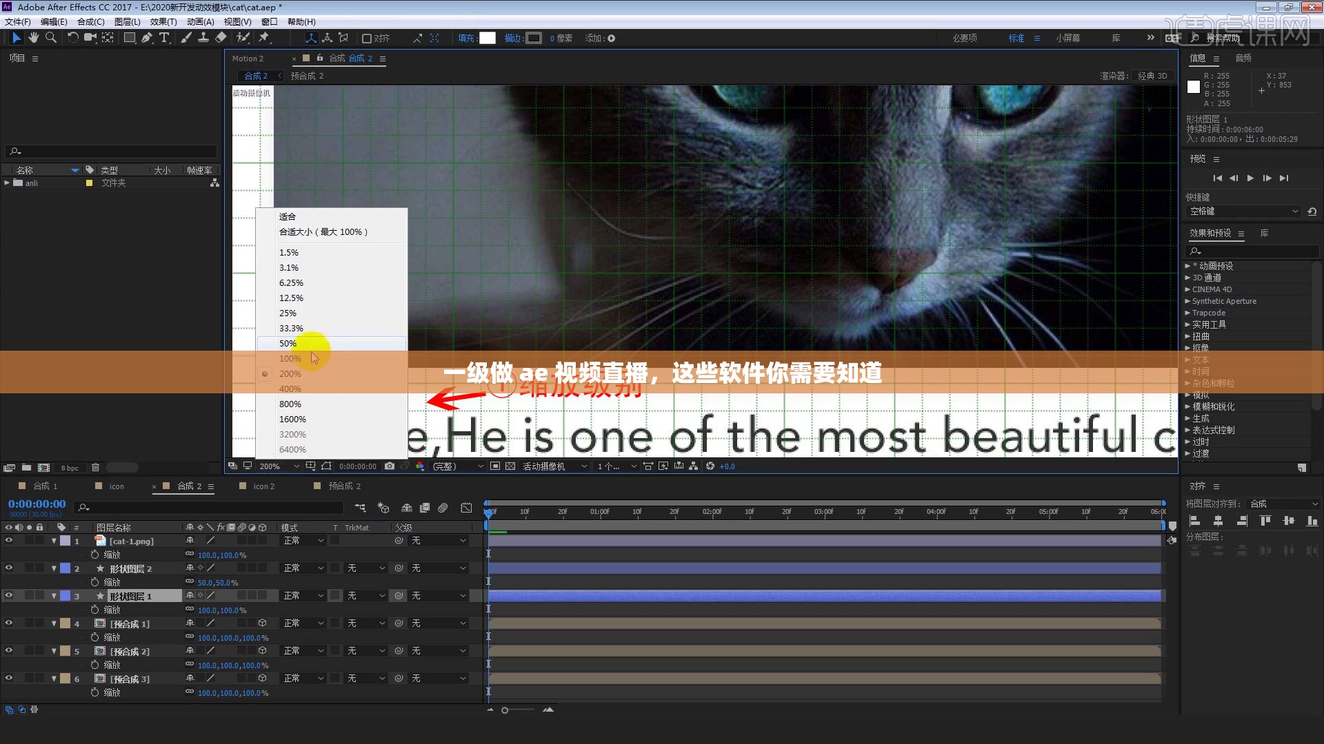The image size is (1324, 744).
Task: Select the Rotation tool
Action: 72,38
